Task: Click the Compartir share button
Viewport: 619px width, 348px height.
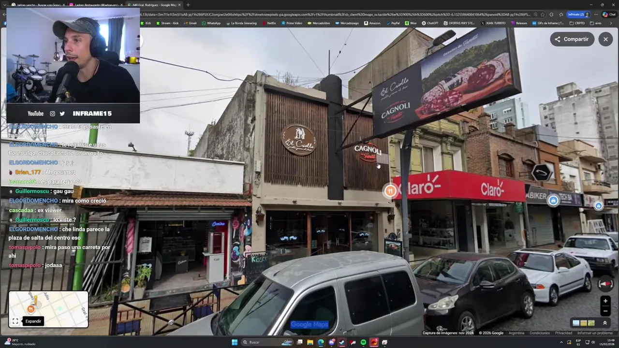Action: click(572, 39)
